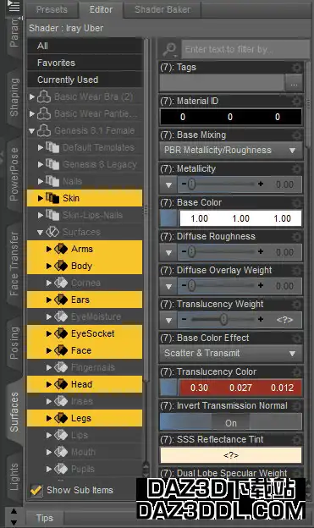
Task: Click the Translucency Color red swatch
Action: pos(240,388)
